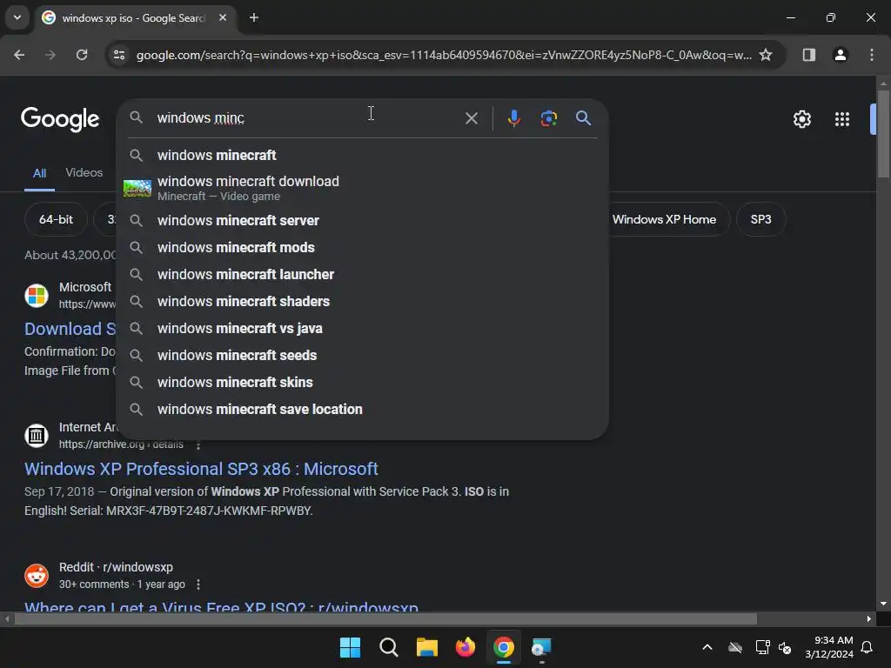Select suggestion 'windows minecraft mods'
Viewport: 891px width, 668px height.
pos(362,248)
